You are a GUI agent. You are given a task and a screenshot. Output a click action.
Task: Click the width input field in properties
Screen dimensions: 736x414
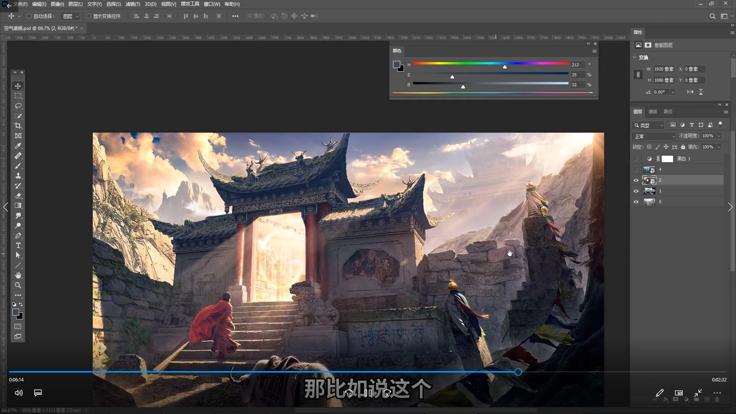click(x=664, y=69)
